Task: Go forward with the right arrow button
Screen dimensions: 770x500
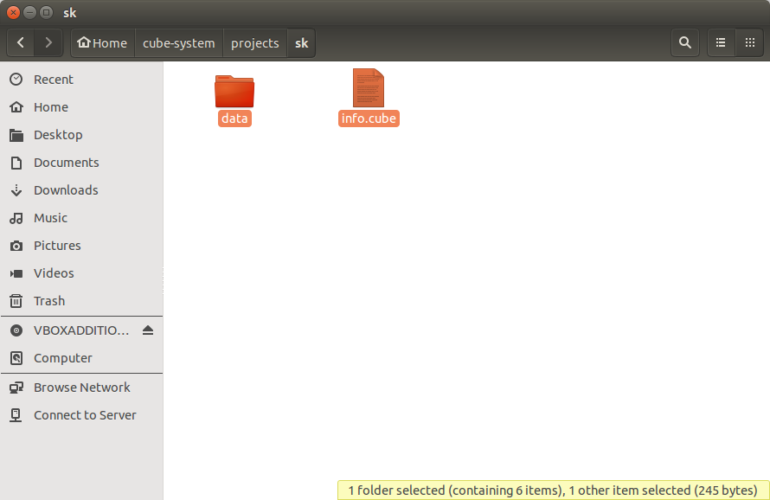Action: tap(48, 42)
